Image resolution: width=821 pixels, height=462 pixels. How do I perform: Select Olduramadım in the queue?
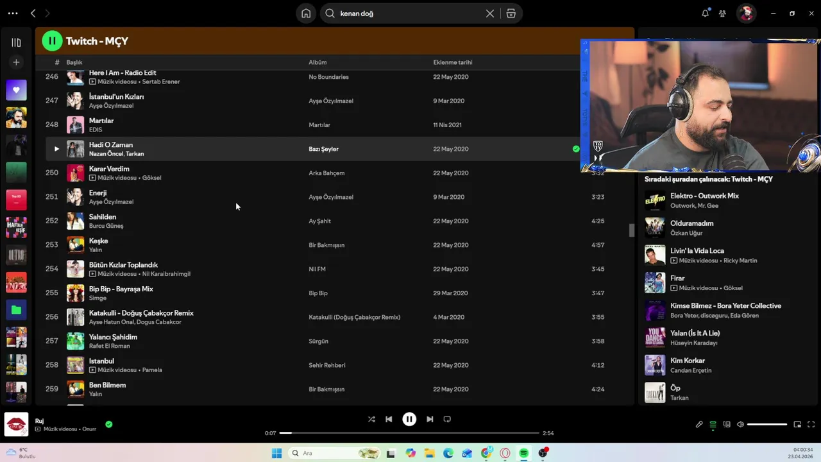point(691,223)
